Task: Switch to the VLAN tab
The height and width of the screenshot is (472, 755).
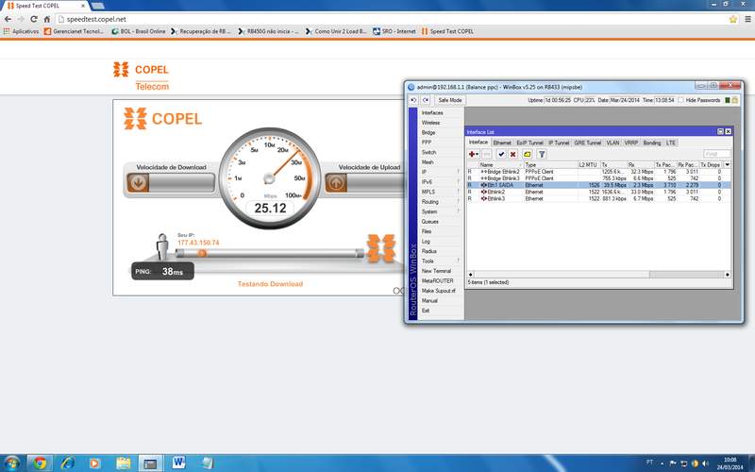Action: 612,143
